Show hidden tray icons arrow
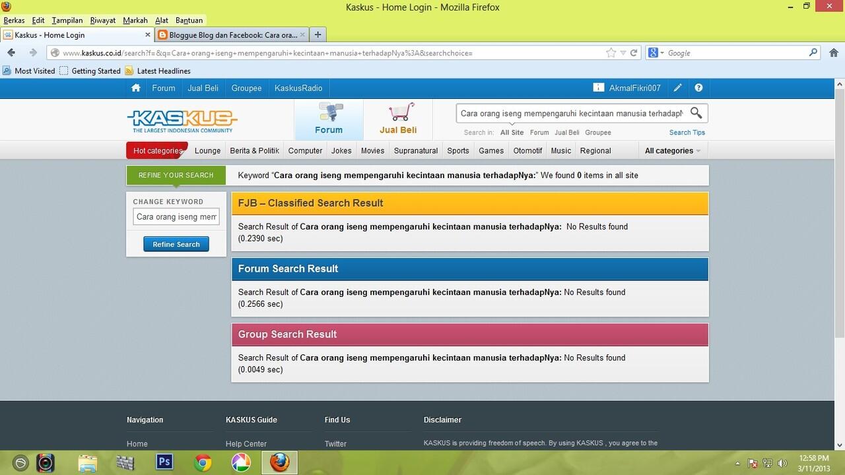This screenshot has width=845, height=475. click(738, 463)
